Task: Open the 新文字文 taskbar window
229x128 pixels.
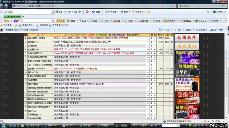Action: pyautogui.click(x=69, y=126)
